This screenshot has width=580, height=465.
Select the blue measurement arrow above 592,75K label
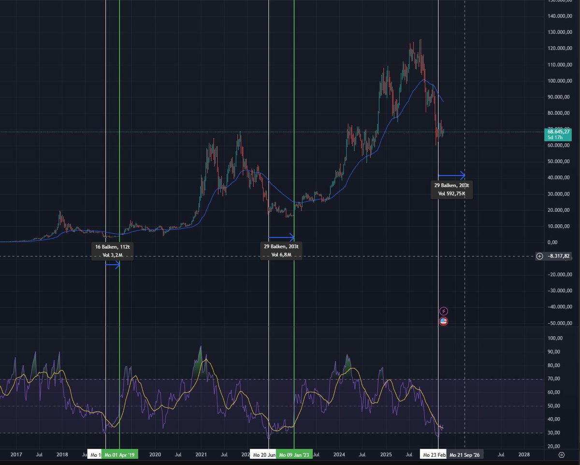click(x=451, y=175)
